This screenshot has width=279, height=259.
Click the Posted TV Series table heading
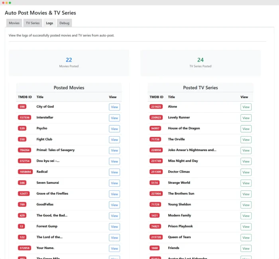point(200,88)
